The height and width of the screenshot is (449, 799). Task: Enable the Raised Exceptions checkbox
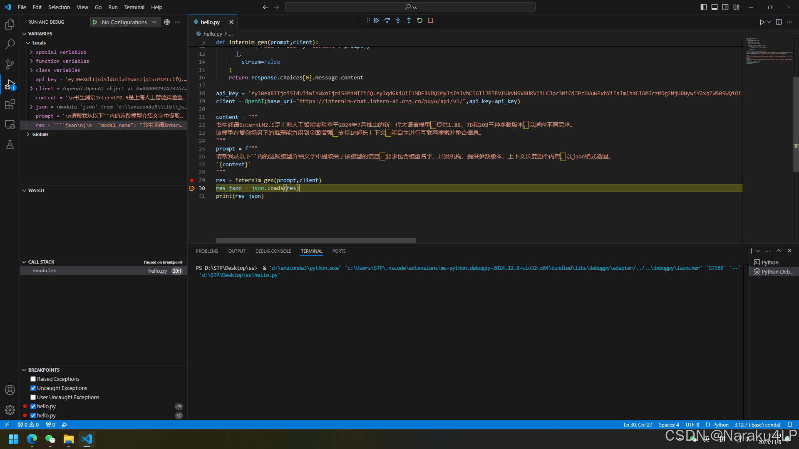pyautogui.click(x=33, y=379)
